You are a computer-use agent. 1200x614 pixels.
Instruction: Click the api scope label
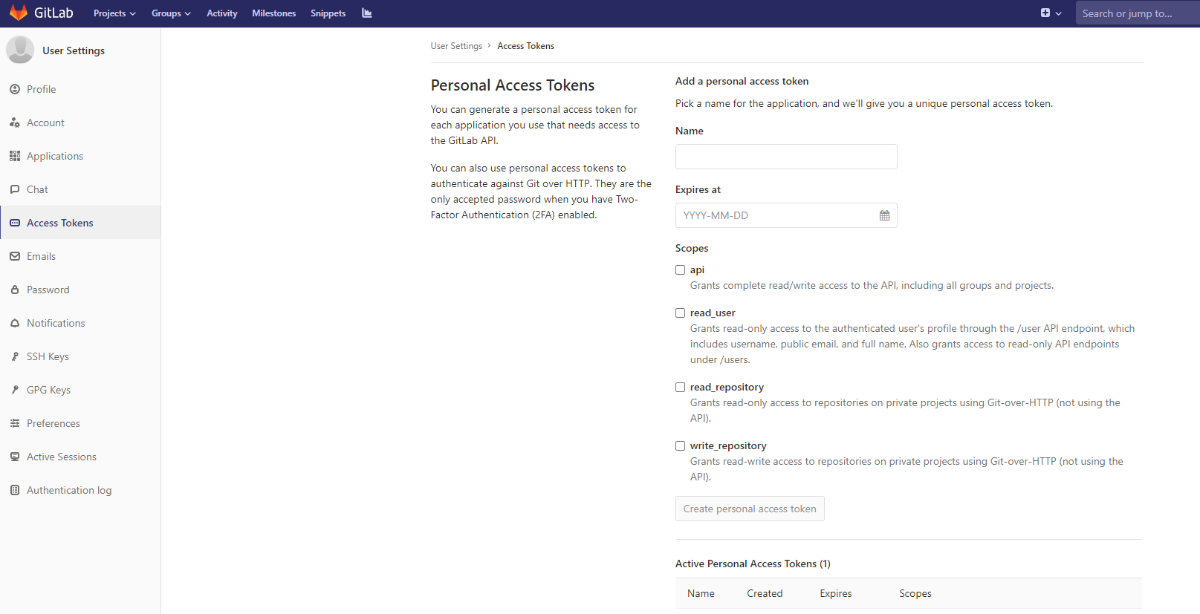[697, 270]
